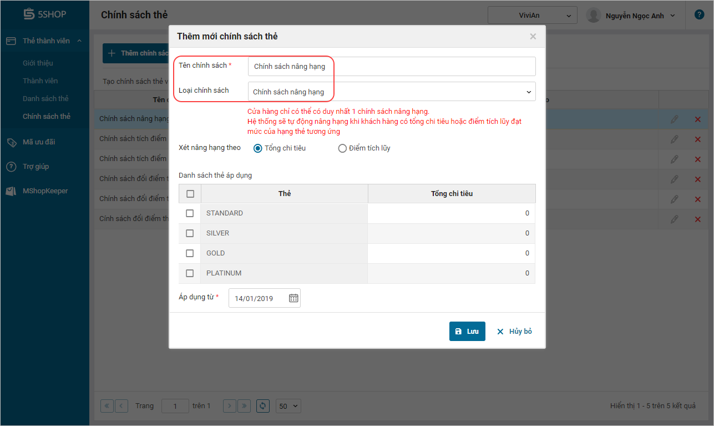Delete the second Chính sách tích điểm row

click(698, 159)
